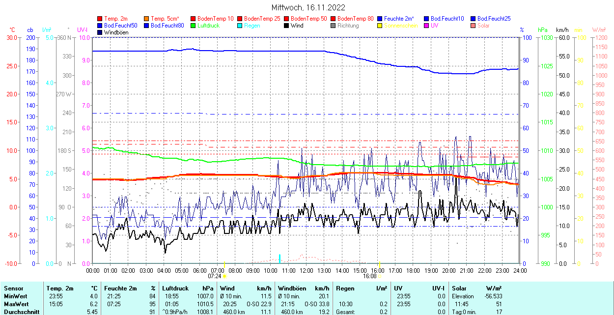Click the red Temp. 2m legend swatch
Viewport: 614px width, 315px height.
click(x=100, y=19)
